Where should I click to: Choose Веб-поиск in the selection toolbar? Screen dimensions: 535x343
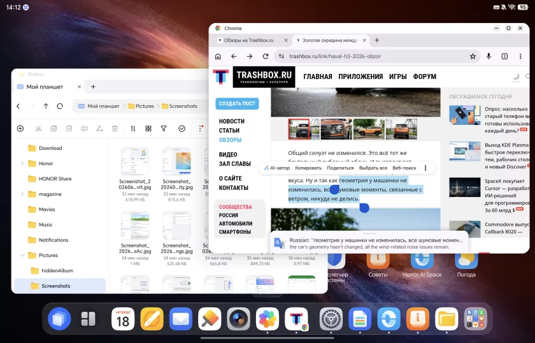tap(404, 168)
